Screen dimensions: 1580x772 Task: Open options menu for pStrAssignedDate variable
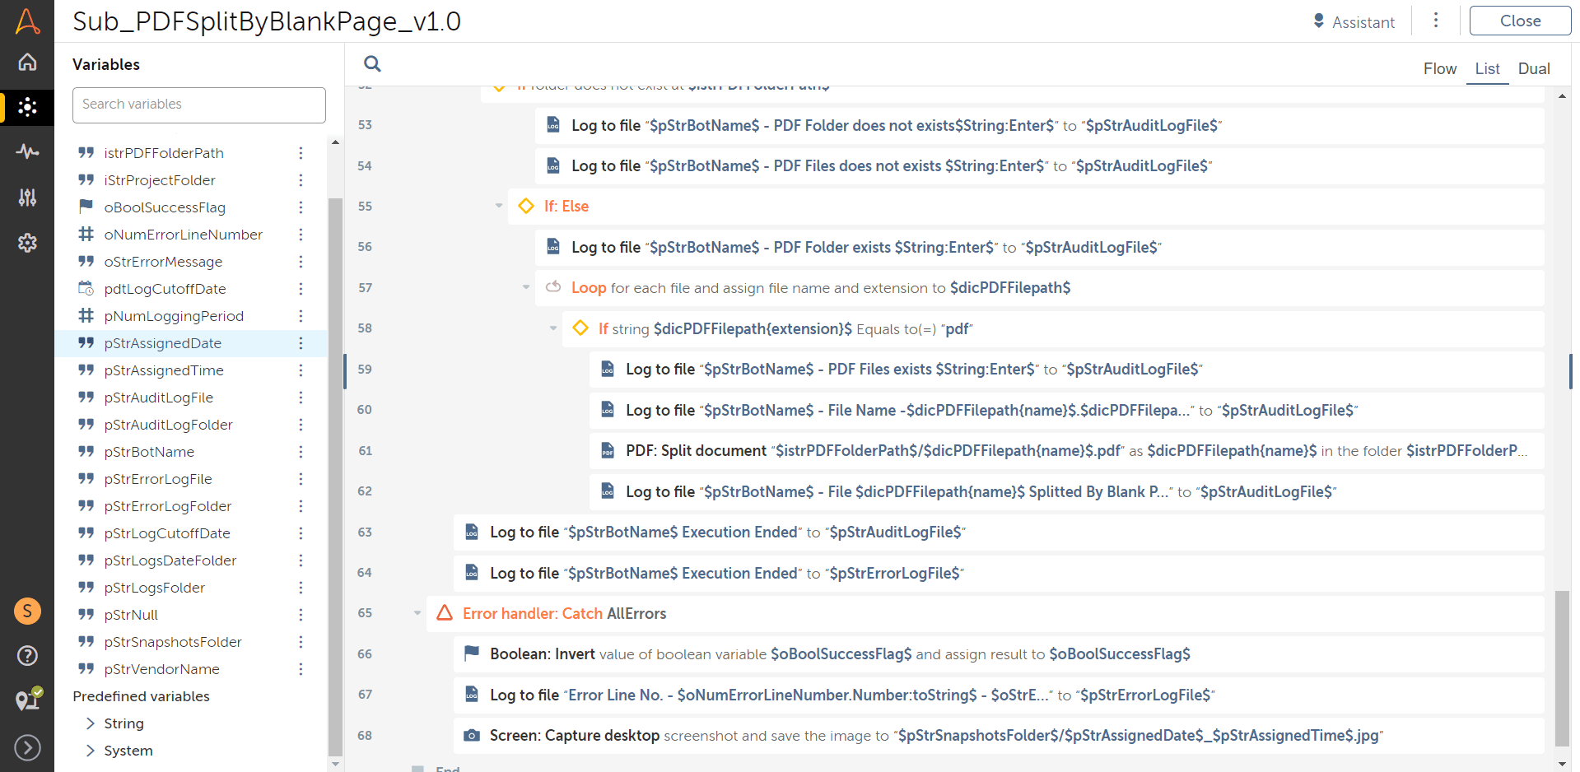click(x=301, y=343)
